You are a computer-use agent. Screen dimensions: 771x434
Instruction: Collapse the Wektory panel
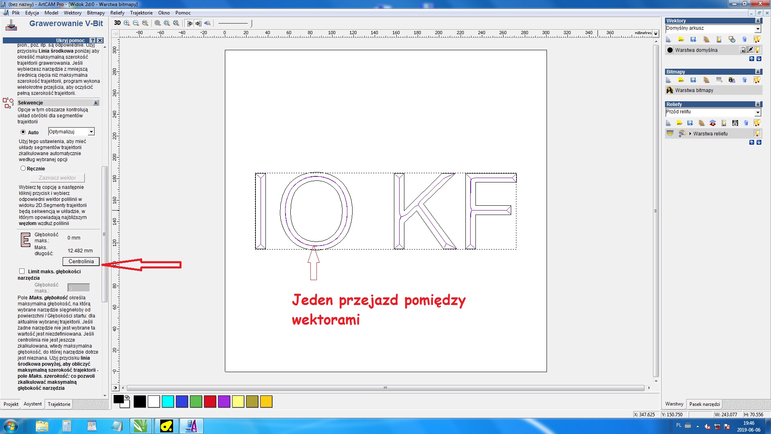click(x=758, y=20)
